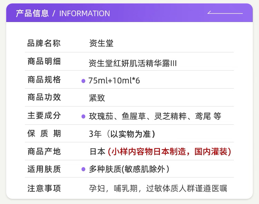Select the brand value 资生堂

tap(101, 43)
